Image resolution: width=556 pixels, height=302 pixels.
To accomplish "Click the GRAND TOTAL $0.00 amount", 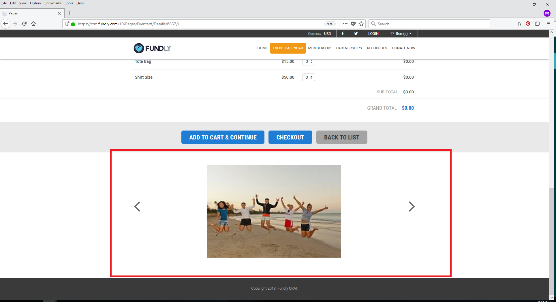I will point(408,108).
